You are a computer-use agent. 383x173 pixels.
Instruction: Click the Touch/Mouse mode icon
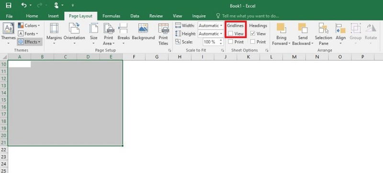click(56, 5)
